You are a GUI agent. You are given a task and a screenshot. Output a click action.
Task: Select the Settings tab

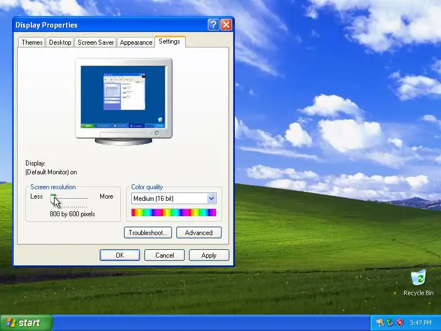coord(170,42)
